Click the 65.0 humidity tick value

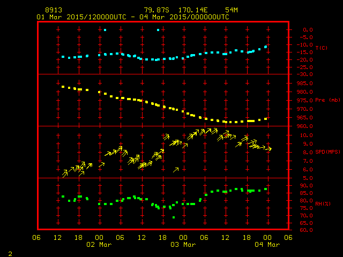tap(306, 223)
